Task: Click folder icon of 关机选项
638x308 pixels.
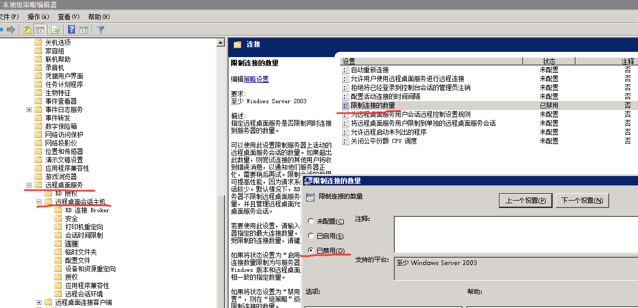Action: (x=38, y=42)
